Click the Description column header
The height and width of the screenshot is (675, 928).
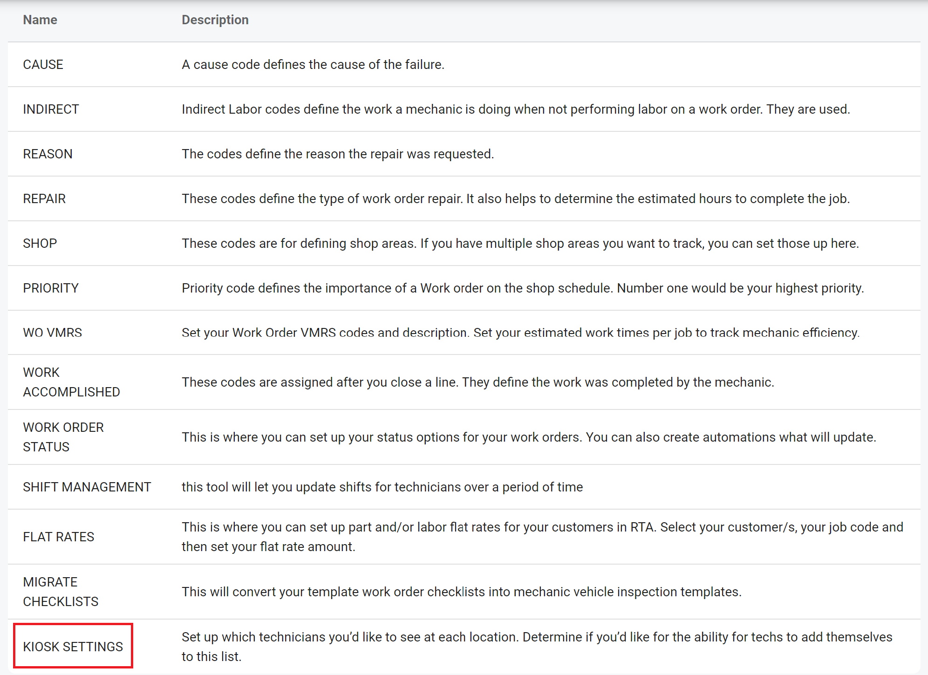click(x=215, y=20)
